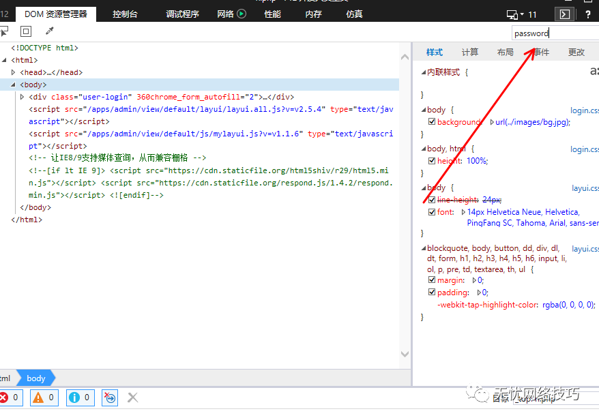Clear console with the X icon
The height and width of the screenshot is (420, 599).
coord(132,397)
